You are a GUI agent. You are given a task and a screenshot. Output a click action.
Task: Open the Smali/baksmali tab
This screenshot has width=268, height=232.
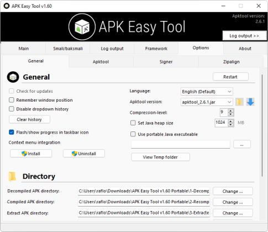68,49
